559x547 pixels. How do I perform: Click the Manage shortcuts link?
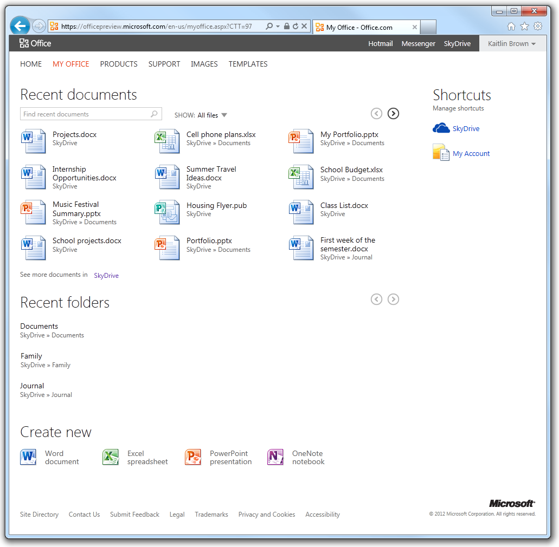pyautogui.click(x=458, y=108)
